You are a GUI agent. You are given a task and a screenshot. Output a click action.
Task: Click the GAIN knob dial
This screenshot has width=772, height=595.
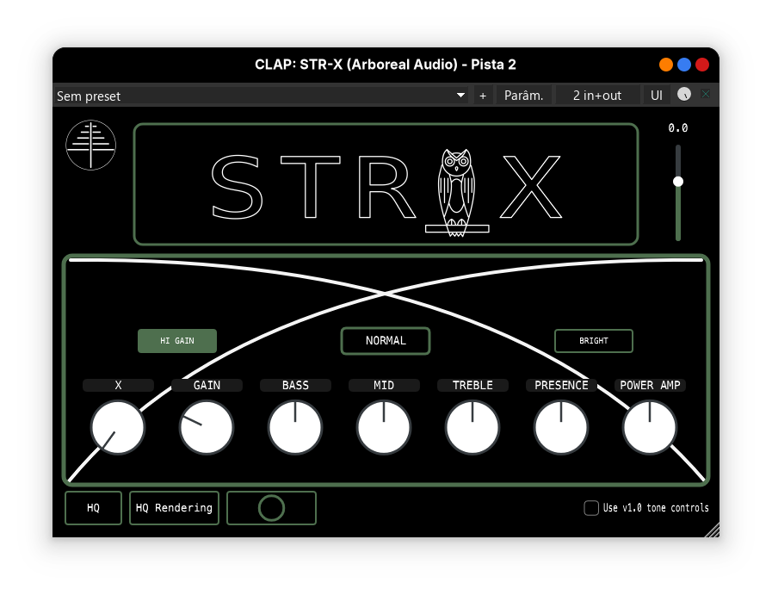(x=207, y=428)
